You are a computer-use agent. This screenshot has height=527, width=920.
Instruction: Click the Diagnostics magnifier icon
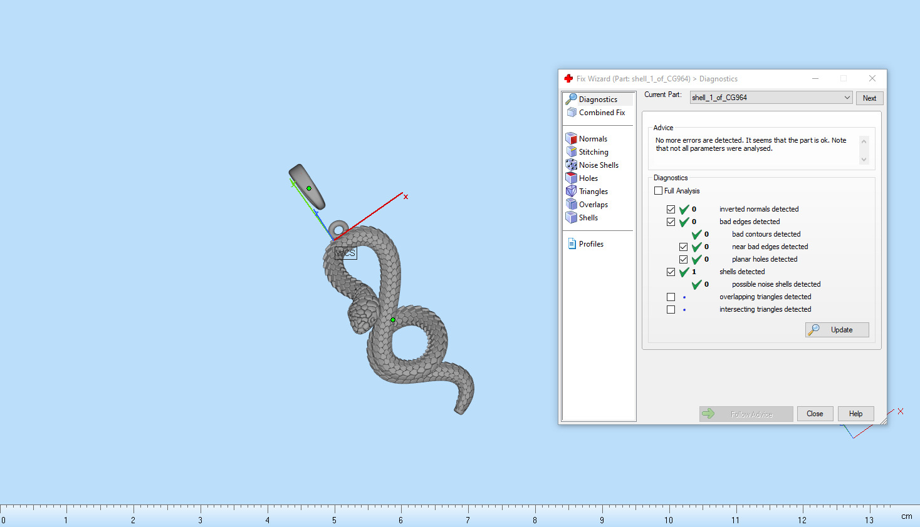click(x=571, y=99)
